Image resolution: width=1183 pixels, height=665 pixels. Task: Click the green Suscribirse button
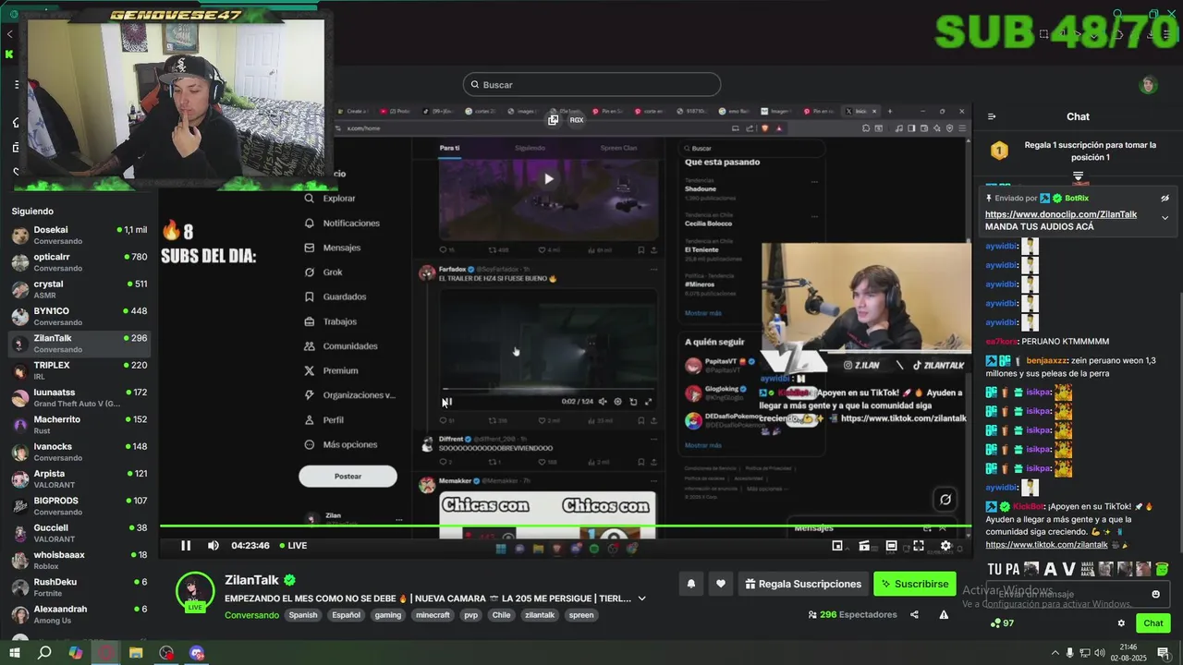(x=914, y=584)
